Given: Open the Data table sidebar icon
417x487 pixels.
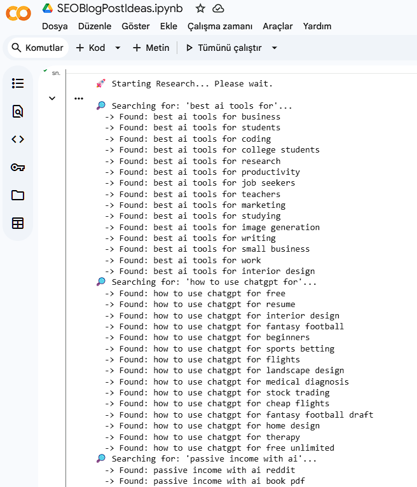Looking at the screenshot, I should [18, 223].
